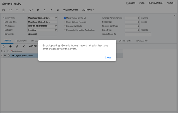Viewport: 178px width, 113px height.
Task: Enable Expose via OData checkbox
Action: click(65, 26)
